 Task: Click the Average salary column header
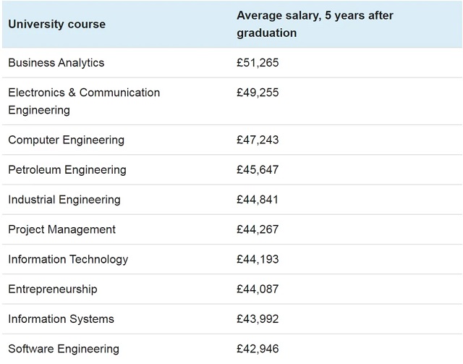click(315, 24)
